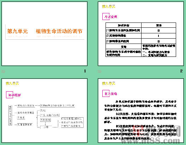186x145 pixels.
Task: Click the magenta 复习策略 heading box
Action: (110, 93)
